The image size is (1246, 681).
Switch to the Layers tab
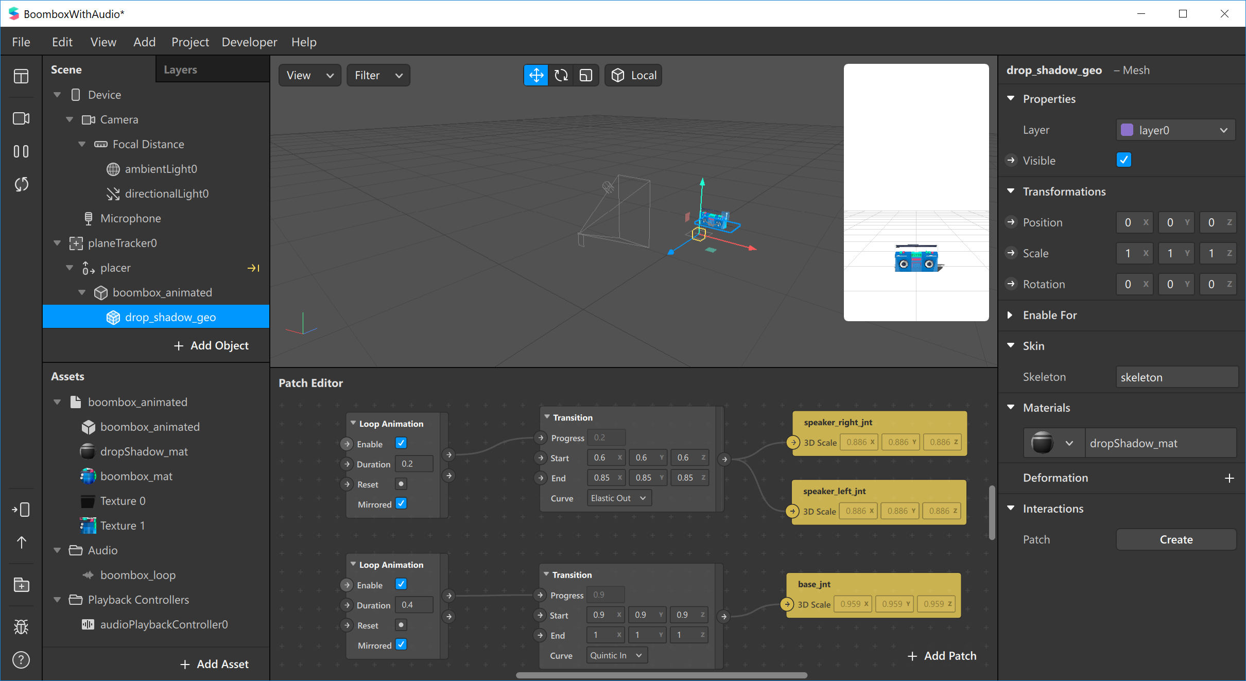pyautogui.click(x=180, y=69)
